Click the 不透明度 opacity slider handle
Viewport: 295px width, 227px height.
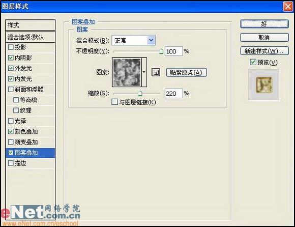click(x=161, y=51)
